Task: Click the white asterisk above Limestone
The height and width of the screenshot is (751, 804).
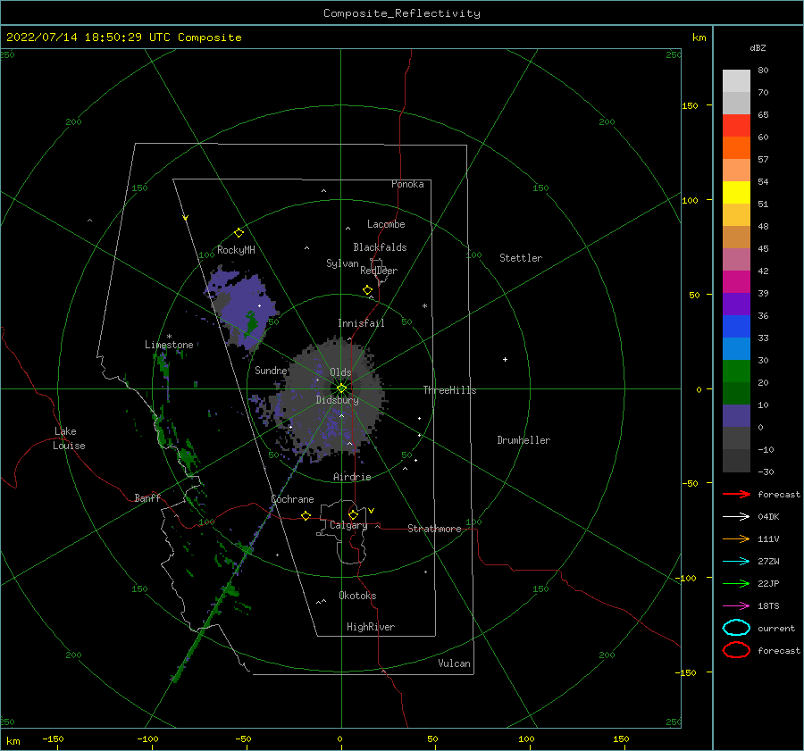Action: pyautogui.click(x=169, y=337)
